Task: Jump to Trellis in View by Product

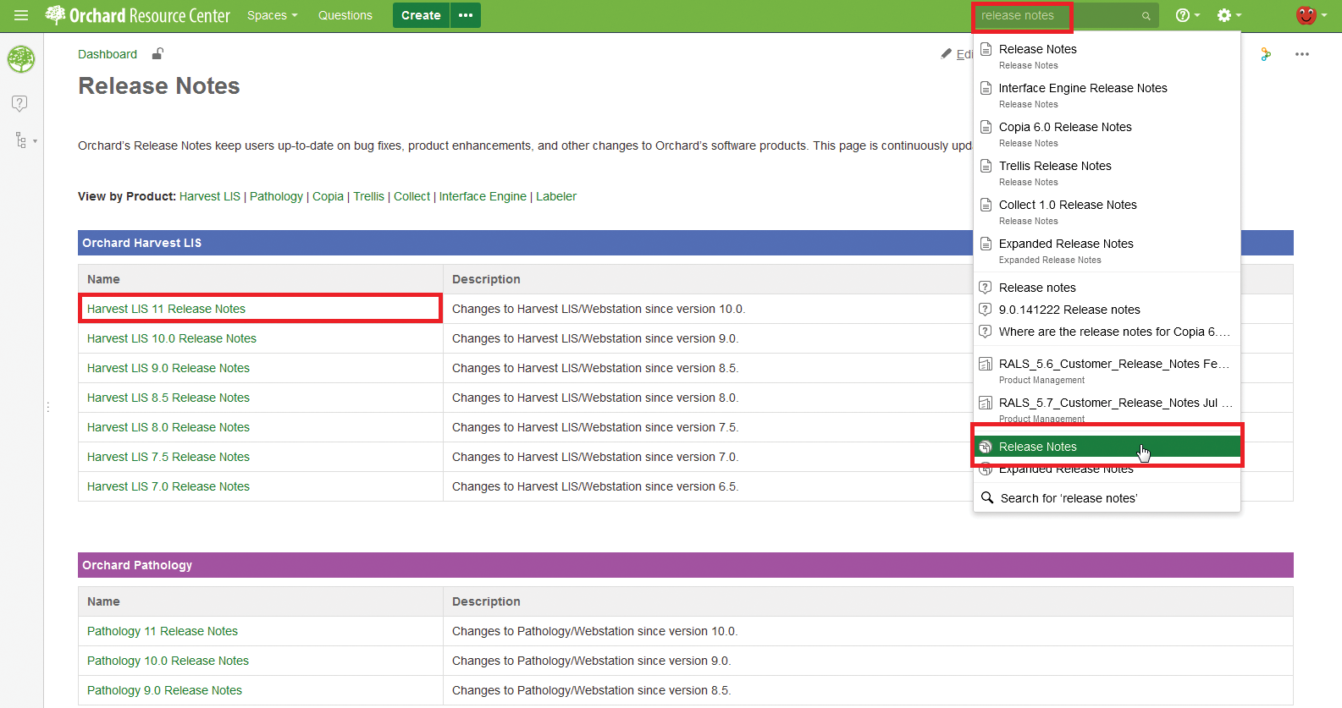Action: pyautogui.click(x=368, y=196)
